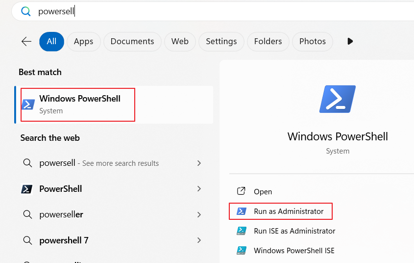Click magnifier icon beside 'powershell 7'
This screenshot has height=263, width=414.
click(x=27, y=240)
